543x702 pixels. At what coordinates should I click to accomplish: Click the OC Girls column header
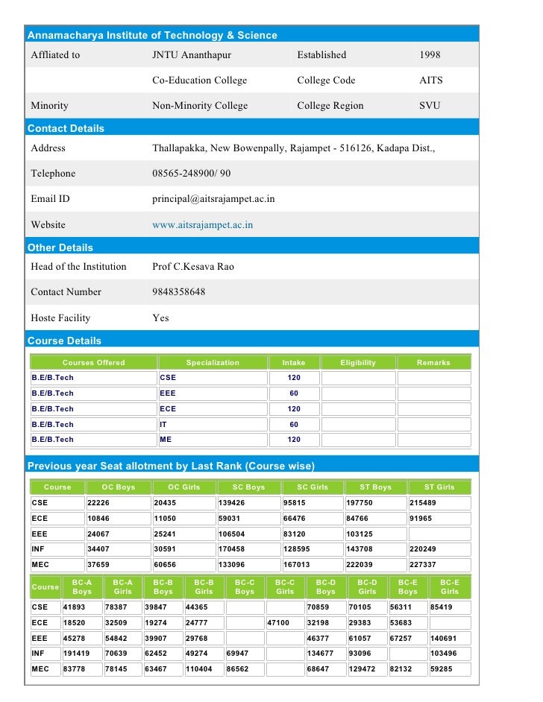coord(184,487)
